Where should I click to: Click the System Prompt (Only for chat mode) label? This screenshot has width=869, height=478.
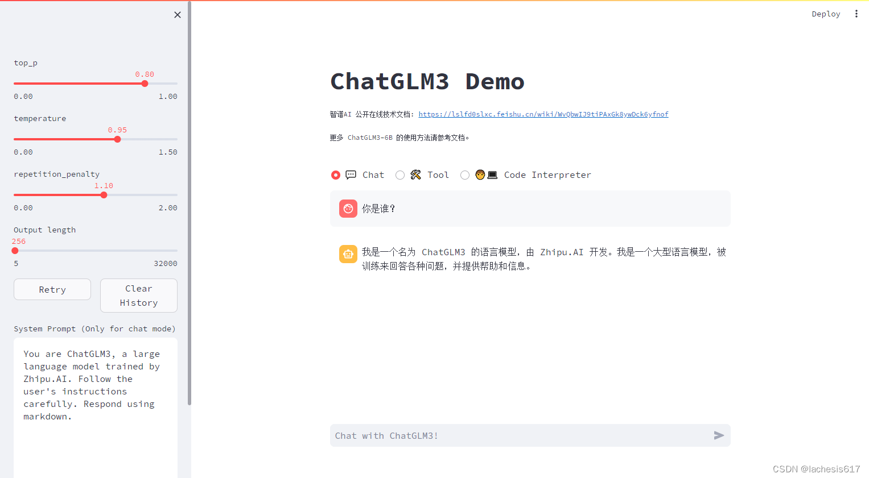click(x=94, y=329)
